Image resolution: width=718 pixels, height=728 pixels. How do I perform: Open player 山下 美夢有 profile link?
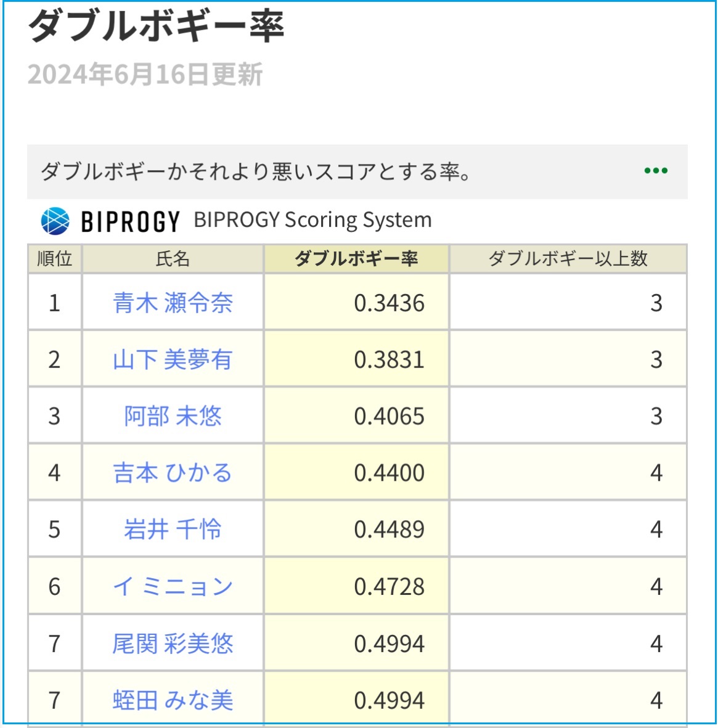click(x=173, y=359)
